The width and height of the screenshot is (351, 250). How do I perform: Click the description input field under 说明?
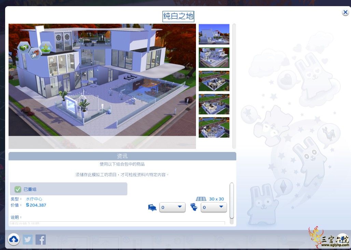coord(117,223)
